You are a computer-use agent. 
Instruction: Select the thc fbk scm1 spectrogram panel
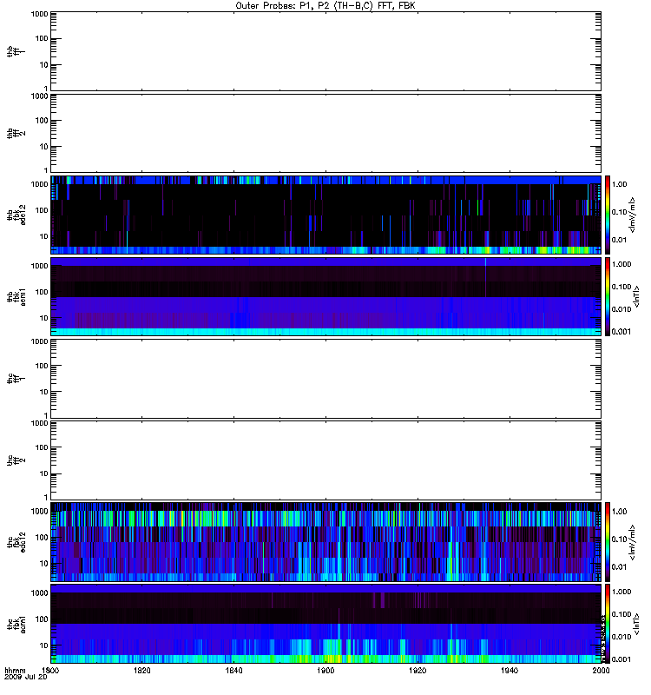click(326, 624)
